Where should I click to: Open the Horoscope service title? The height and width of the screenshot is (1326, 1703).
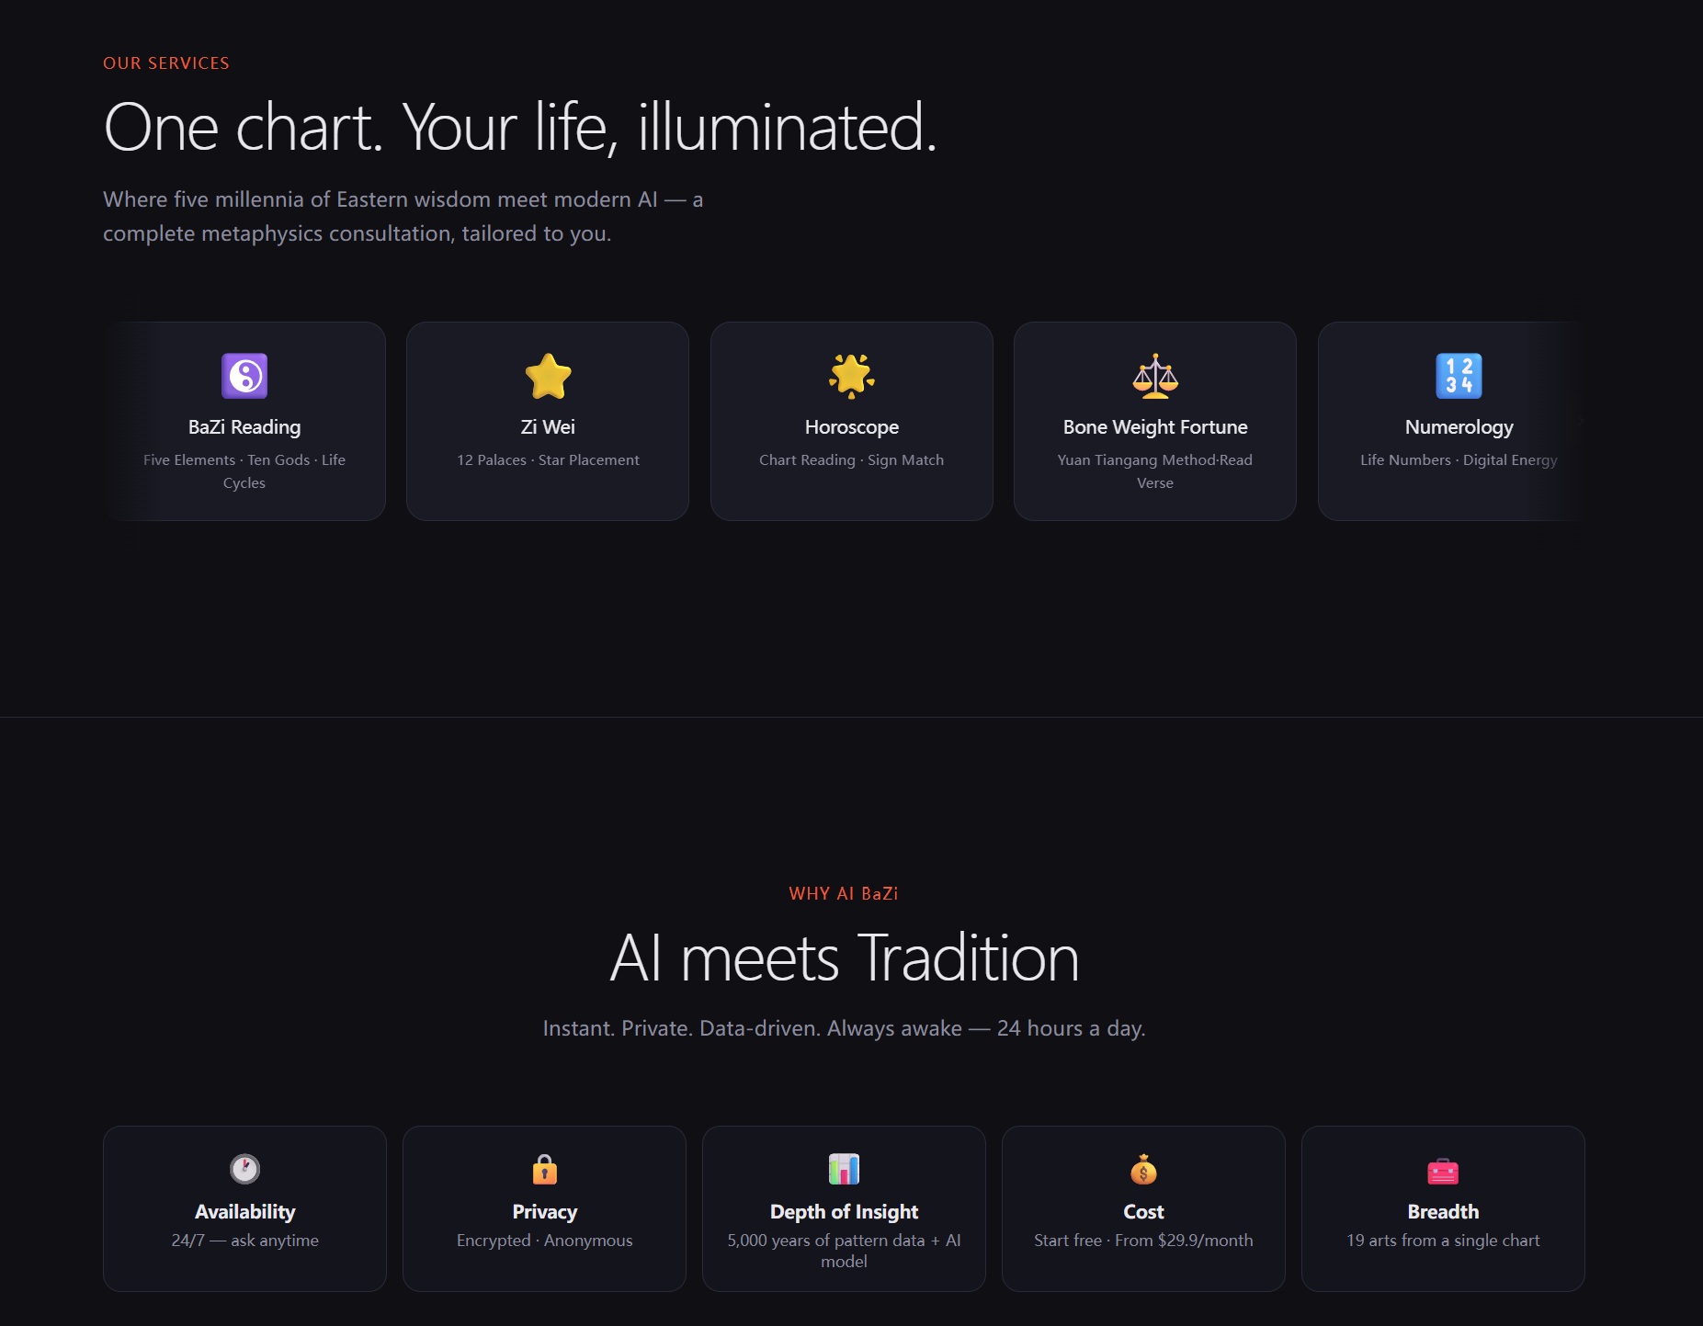point(852,427)
